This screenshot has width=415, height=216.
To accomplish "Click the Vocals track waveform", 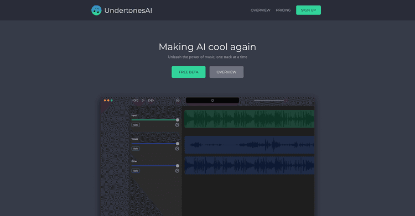I will [x=250, y=145].
